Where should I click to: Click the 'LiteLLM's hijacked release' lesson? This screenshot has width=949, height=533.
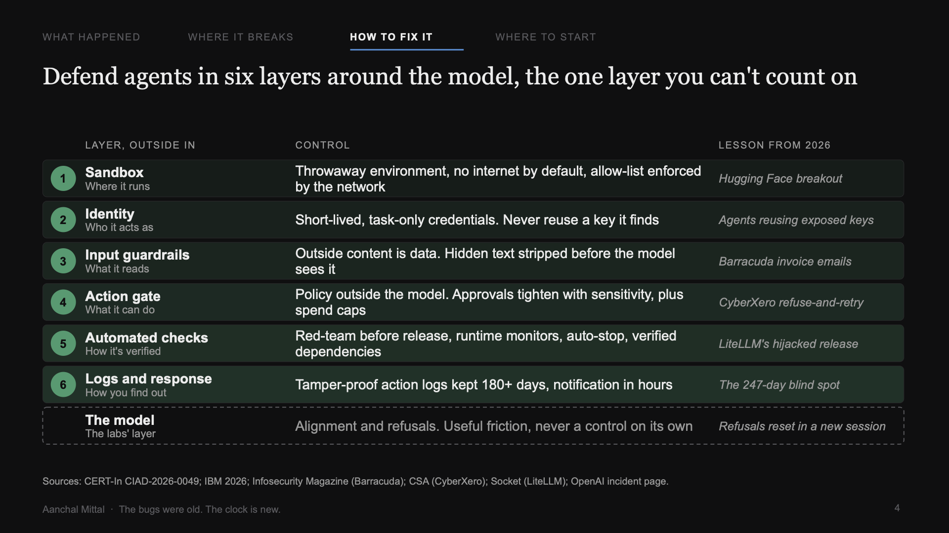[x=788, y=344]
